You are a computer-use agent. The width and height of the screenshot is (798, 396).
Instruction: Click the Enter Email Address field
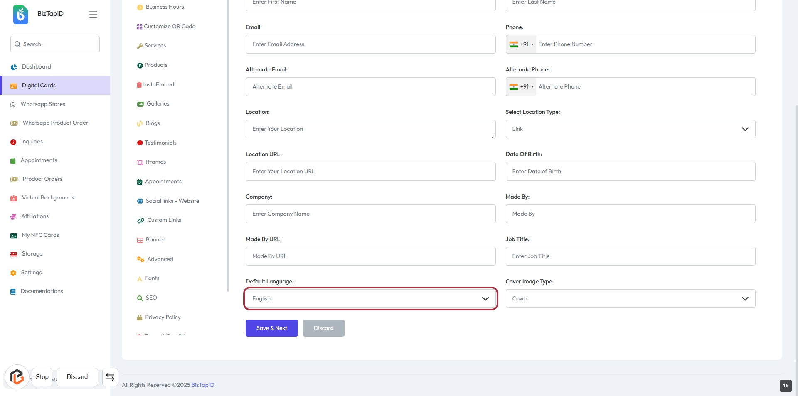pyautogui.click(x=370, y=44)
